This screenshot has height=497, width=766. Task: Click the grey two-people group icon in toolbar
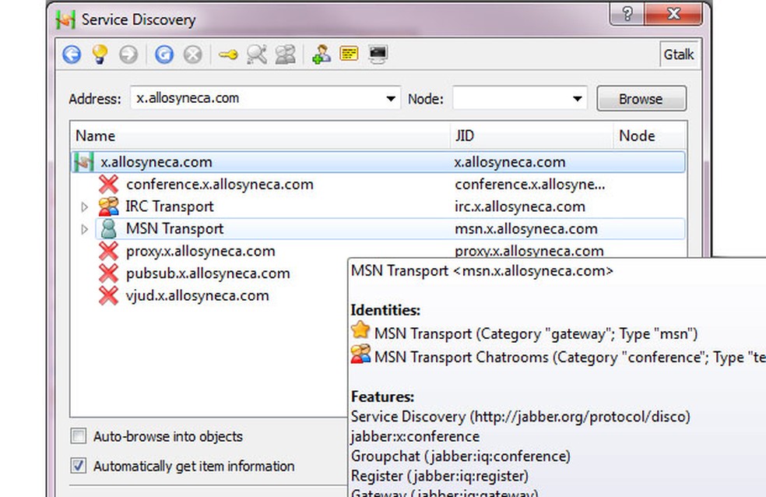coord(286,55)
